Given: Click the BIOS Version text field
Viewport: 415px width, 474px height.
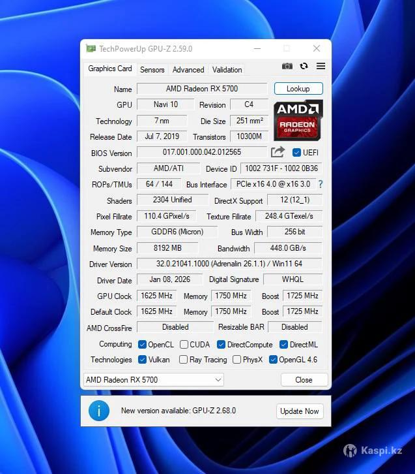Looking at the screenshot, I should point(201,152).
